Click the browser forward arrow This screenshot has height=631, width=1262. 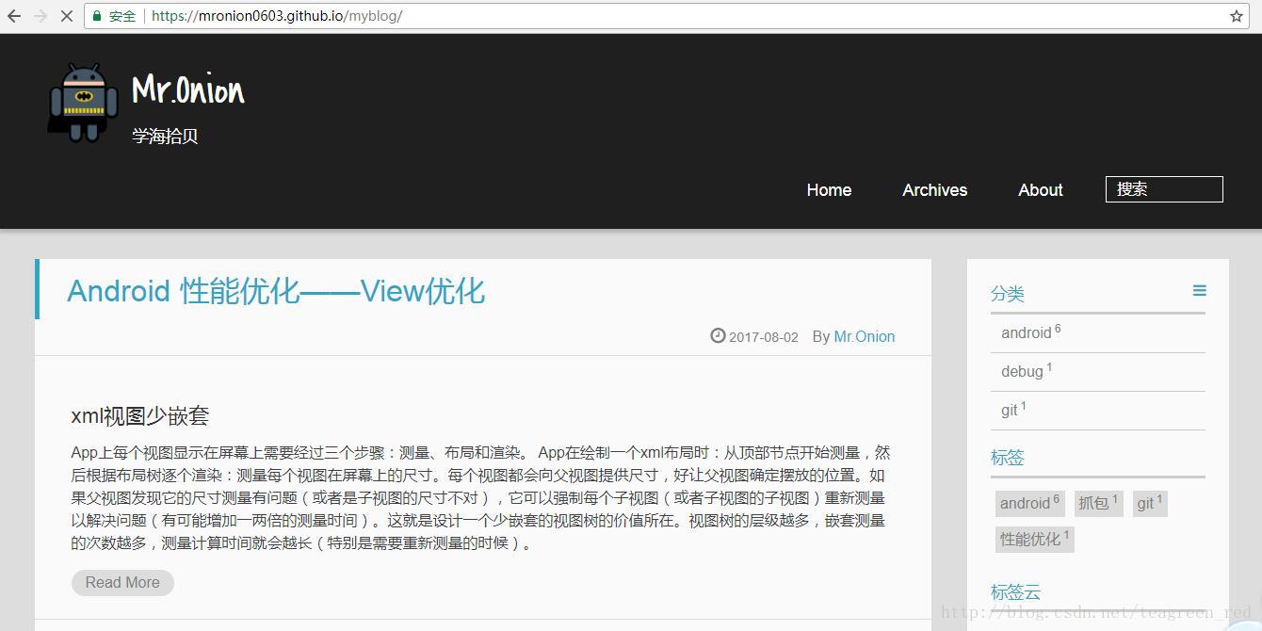40,16
